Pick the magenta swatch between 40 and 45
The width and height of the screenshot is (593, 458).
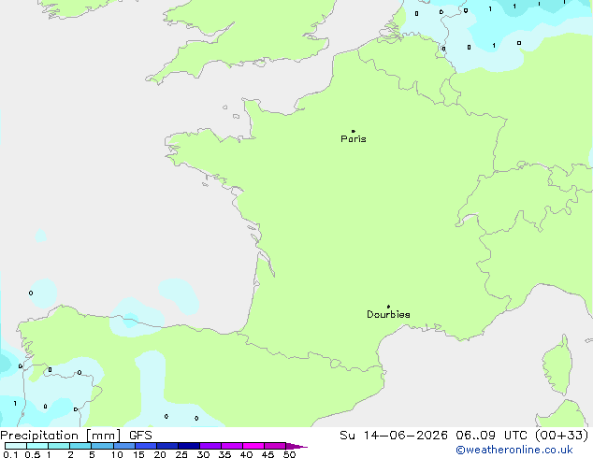pos(253,446)
